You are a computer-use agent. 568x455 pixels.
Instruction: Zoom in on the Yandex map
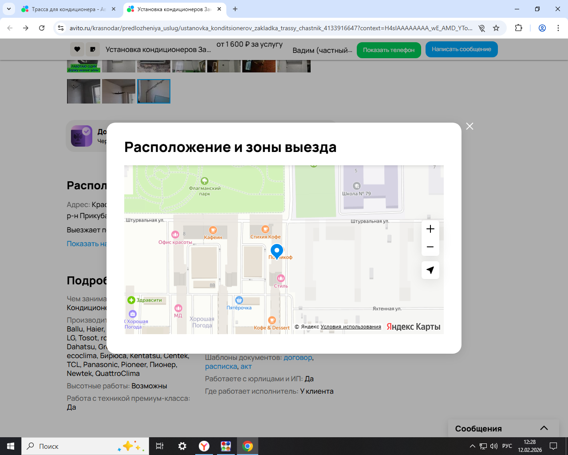click(430, 229)
